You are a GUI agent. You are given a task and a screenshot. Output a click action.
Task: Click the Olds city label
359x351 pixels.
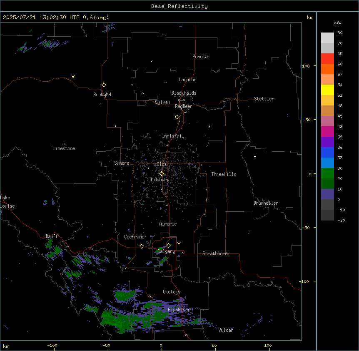(162, 164)
